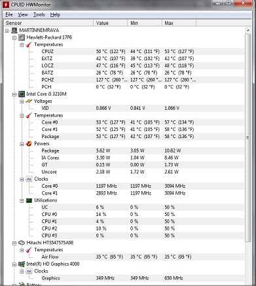The height and width of the screenshot is (286, 256).
Task: Select the GT power row
Action: 142,165
